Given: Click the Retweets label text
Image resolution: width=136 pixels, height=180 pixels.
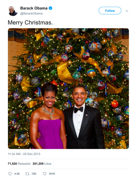Looking at the screenshot, I should 24,163.
